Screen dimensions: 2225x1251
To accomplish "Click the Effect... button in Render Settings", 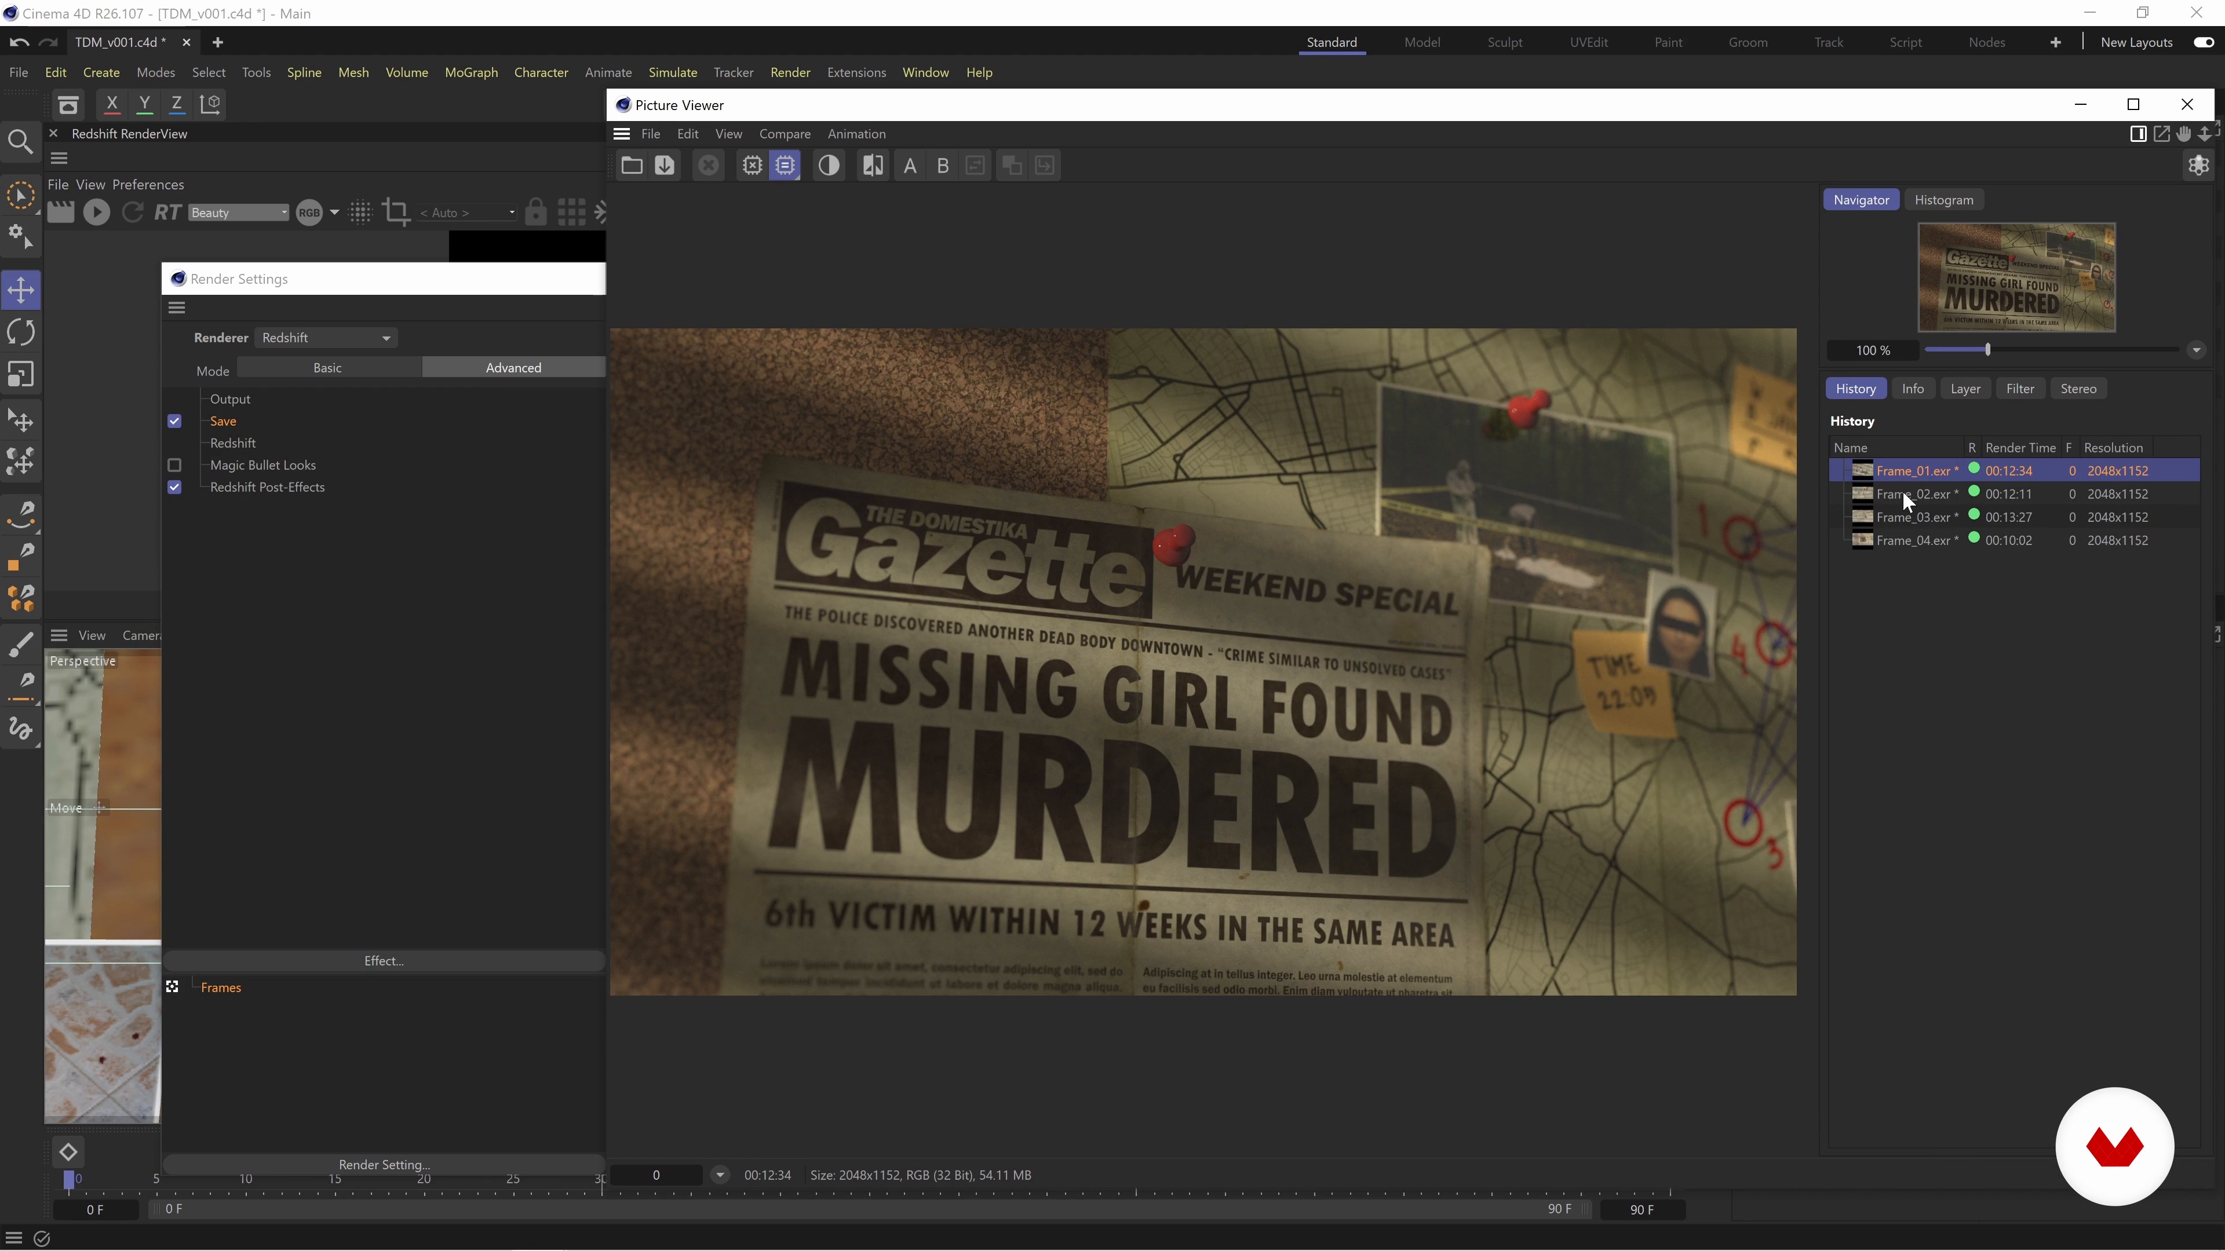I will pos(384,961).
